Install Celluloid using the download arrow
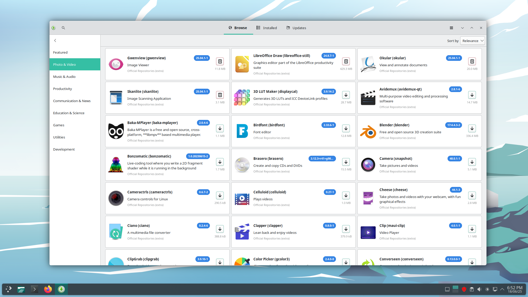Screen dimensions: 528x297 coord(346,195)
